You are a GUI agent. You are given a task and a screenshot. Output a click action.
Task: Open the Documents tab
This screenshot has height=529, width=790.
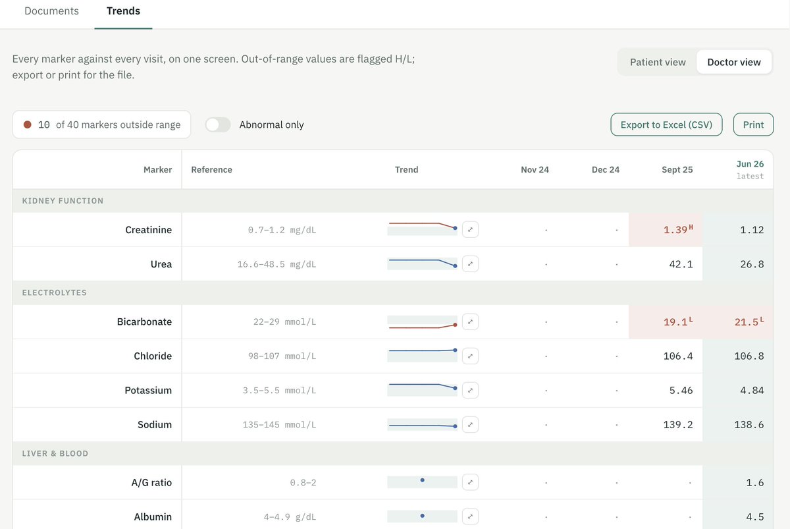(51, 11)
